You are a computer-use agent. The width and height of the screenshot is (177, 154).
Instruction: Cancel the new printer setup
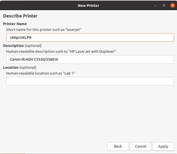(141, 146)
